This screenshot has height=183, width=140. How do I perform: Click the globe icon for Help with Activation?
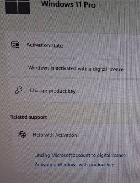click(x=22, y=135)
